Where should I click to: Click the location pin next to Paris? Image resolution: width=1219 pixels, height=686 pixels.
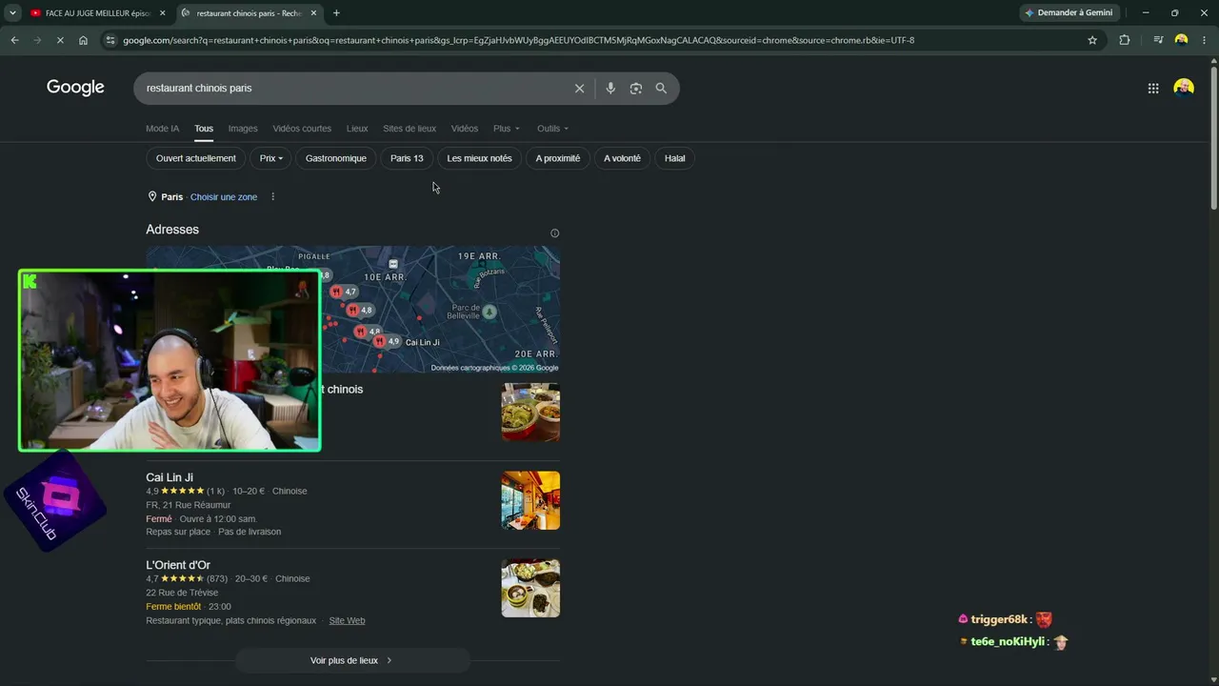(x=151, y=197)
